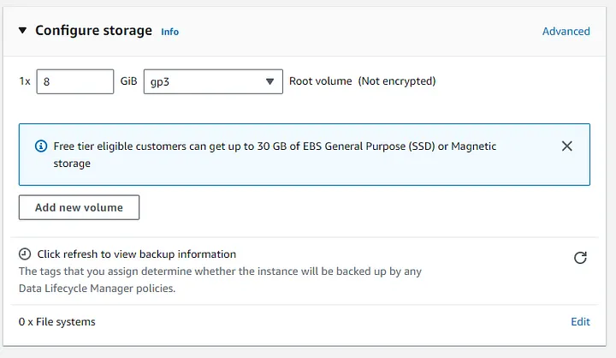Viewport: 616px width, 358px height.
Task: Refresh the backup information
Action: (x=580, y=258)
